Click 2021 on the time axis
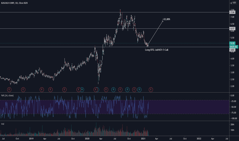 point(143,138)
